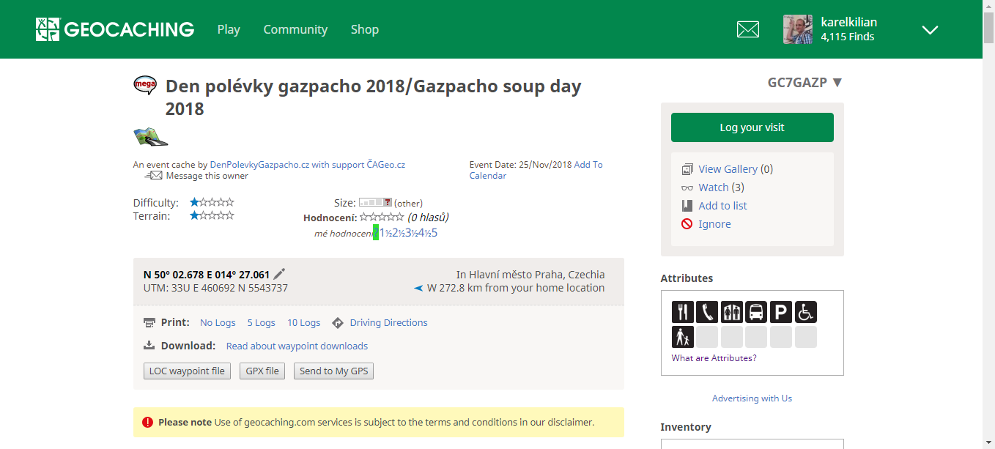
Task: Select the green question mark rating
Action: pyautogui.click(x=376, y=233)
